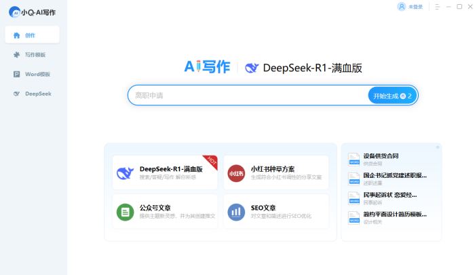Click the blue whale icon on DeepSeek card
475x275 pixels.
(125, 173)
